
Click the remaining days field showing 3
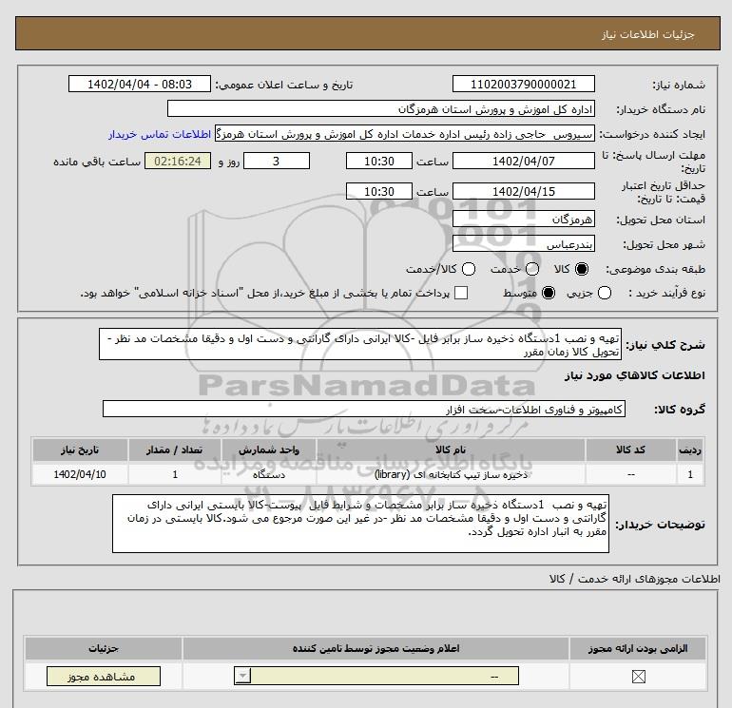[277, 161]
